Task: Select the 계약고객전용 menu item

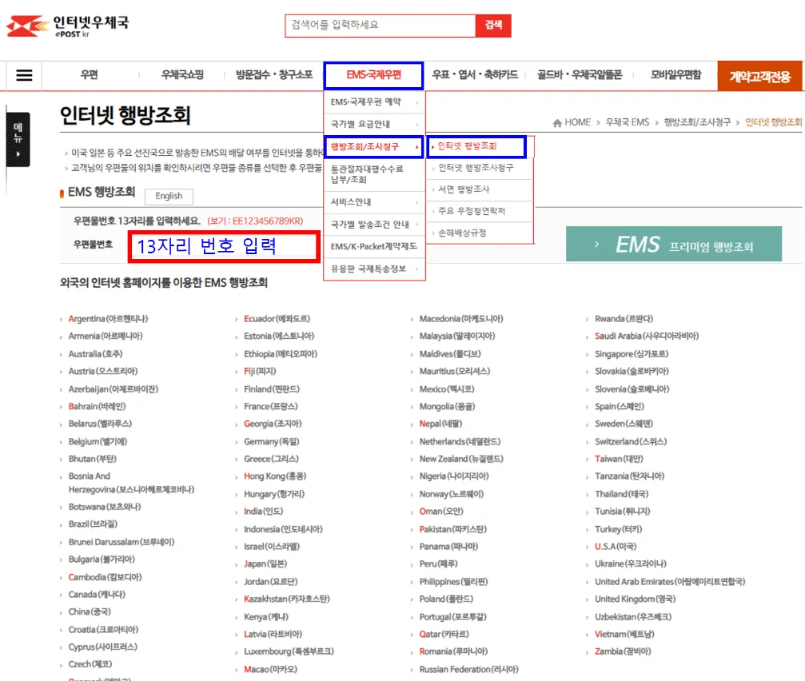Action: tap(759, 75)
